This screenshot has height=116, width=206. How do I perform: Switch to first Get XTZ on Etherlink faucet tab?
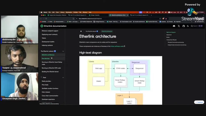click(78, 15)
